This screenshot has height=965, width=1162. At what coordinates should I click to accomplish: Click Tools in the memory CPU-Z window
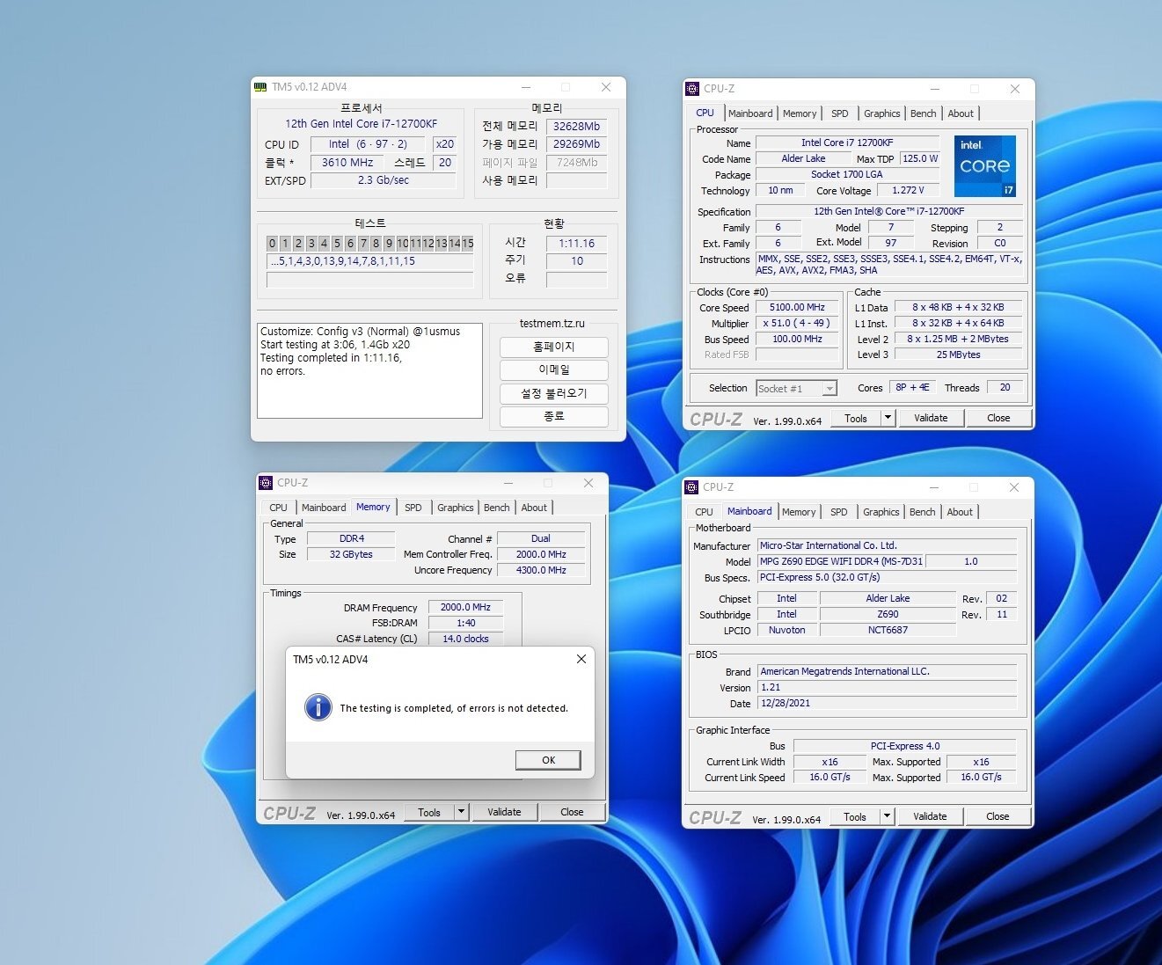pos(429,812)
